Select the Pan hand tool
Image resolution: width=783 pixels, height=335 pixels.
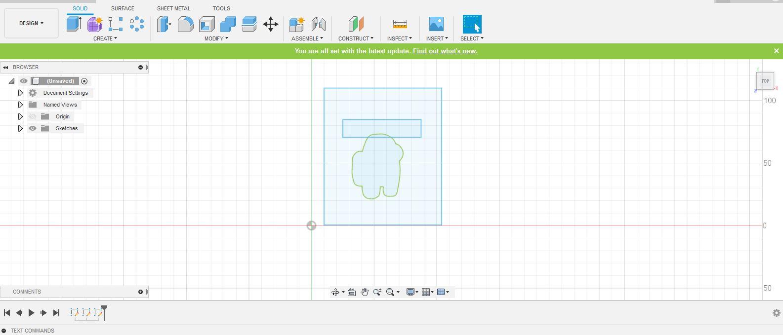[x=365, y=292]
